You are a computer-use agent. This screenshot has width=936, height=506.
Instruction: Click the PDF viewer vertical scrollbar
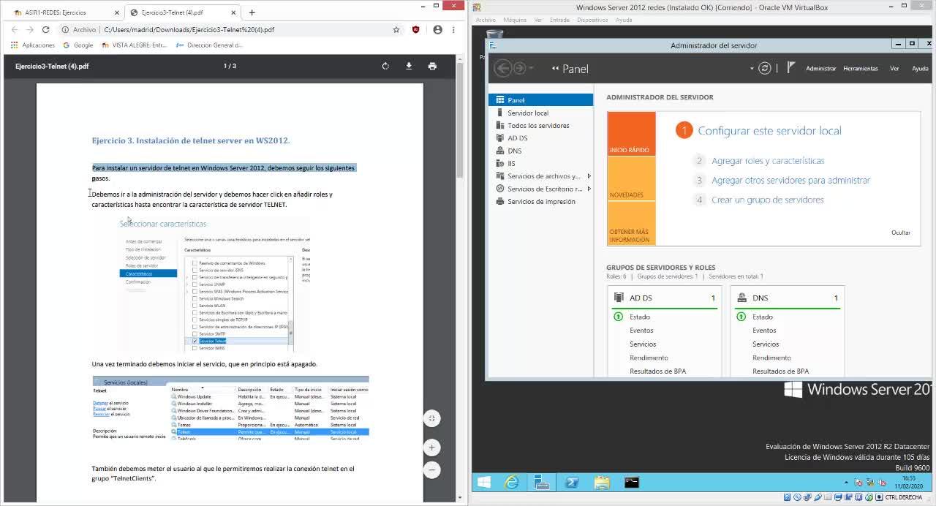460,121
